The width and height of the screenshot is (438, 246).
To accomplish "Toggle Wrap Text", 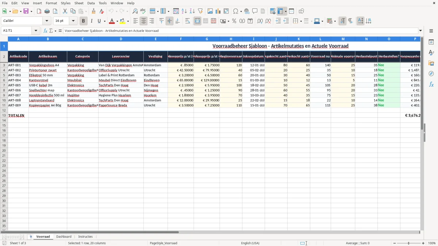I will point(188,21).
